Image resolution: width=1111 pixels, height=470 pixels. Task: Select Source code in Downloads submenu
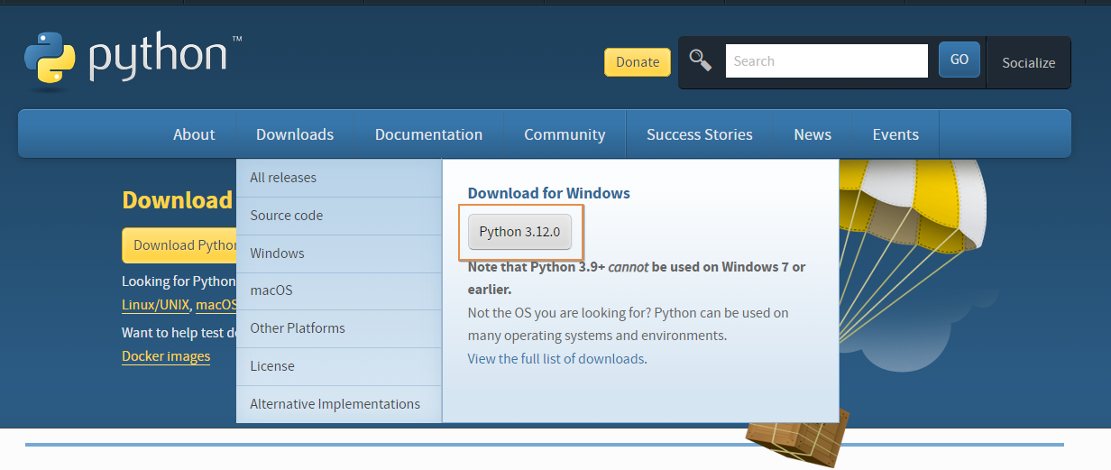[x=339, y=216]
